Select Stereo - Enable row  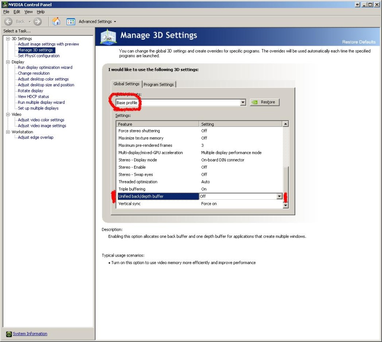click(199, 167)
